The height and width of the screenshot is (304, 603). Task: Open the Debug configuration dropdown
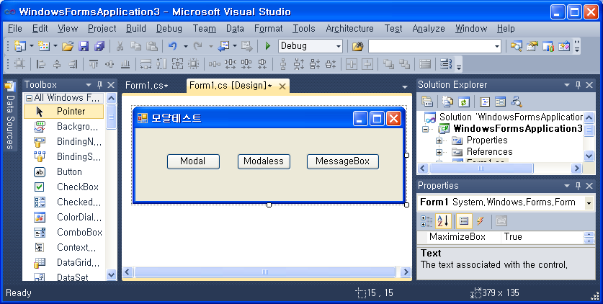tap(339, 47)
